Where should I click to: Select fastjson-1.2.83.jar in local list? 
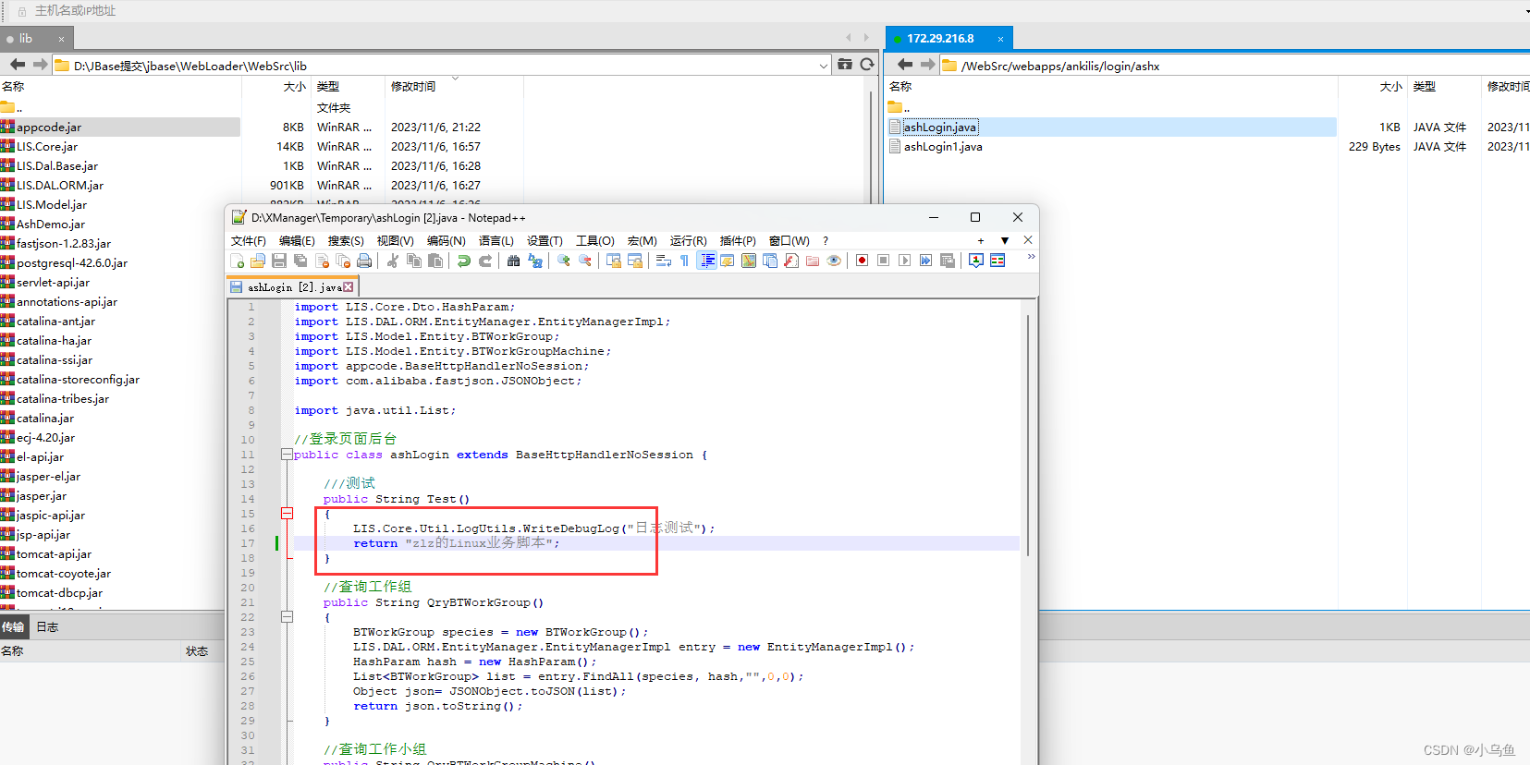click(x=64, y=244)
